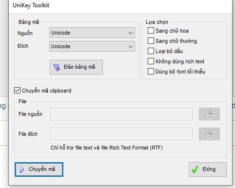Click the Chuyển mã button text
The height and width of the screenshot is (188, 235).
tap(42, 169)
